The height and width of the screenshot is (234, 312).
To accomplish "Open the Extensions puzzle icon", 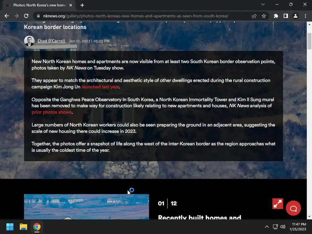I will tap(276, 16).
